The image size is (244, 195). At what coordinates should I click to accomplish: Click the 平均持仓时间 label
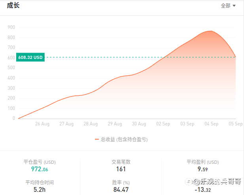click(40, 182)
